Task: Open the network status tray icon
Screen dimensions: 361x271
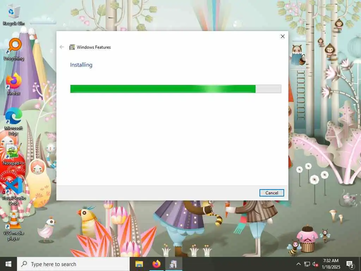Action: click(307, 264)
